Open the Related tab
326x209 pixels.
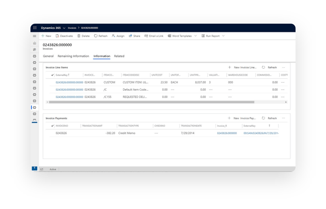119,56
